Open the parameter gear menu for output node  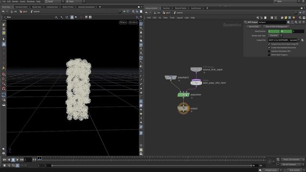[x=288, y=22]
